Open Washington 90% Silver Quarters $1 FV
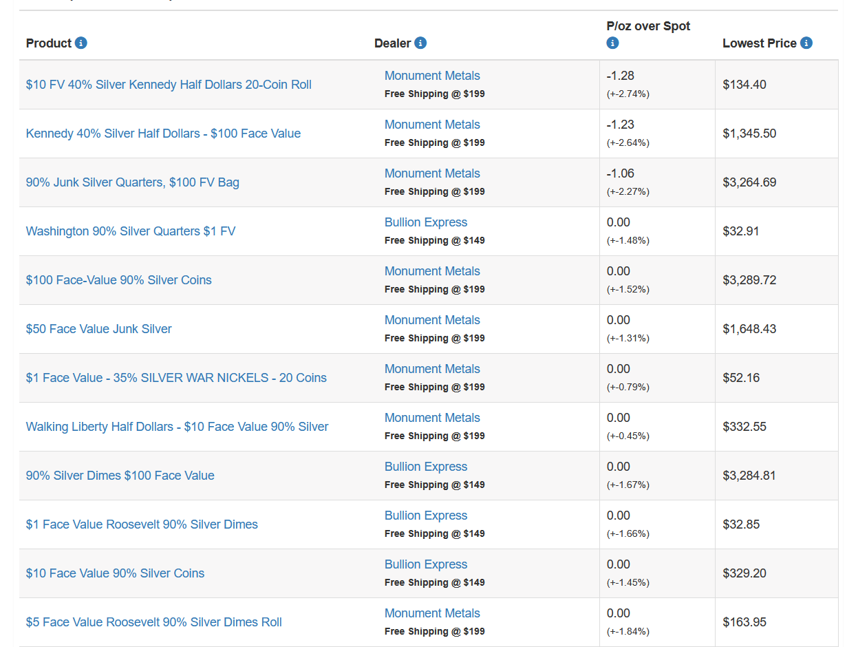This screenshot has width=847, height=647. 131,231
